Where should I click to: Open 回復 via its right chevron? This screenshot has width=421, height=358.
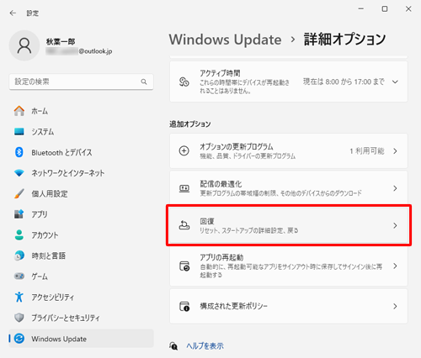click(x=395, y=225)
